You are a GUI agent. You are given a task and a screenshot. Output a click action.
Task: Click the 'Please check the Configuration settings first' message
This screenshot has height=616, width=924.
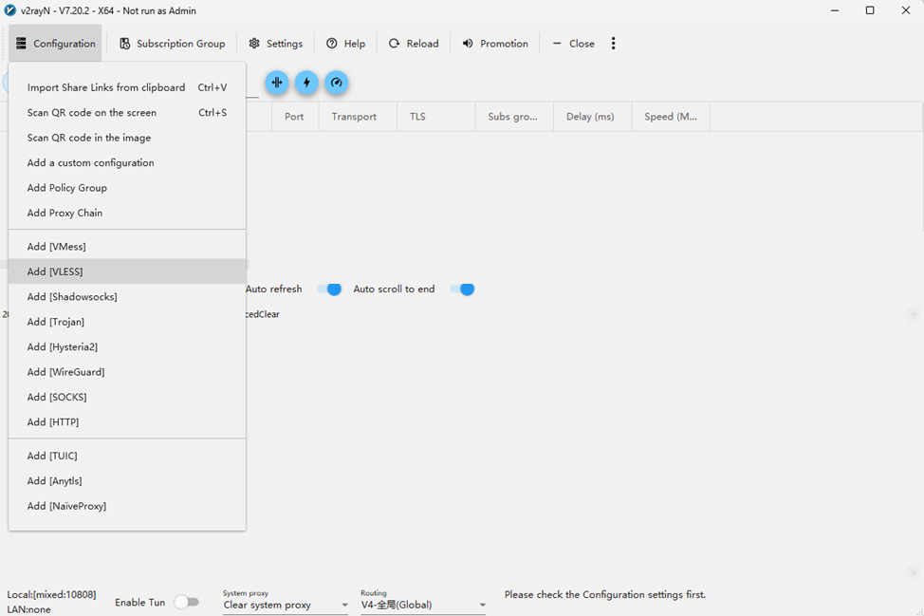tap(604, 594)
